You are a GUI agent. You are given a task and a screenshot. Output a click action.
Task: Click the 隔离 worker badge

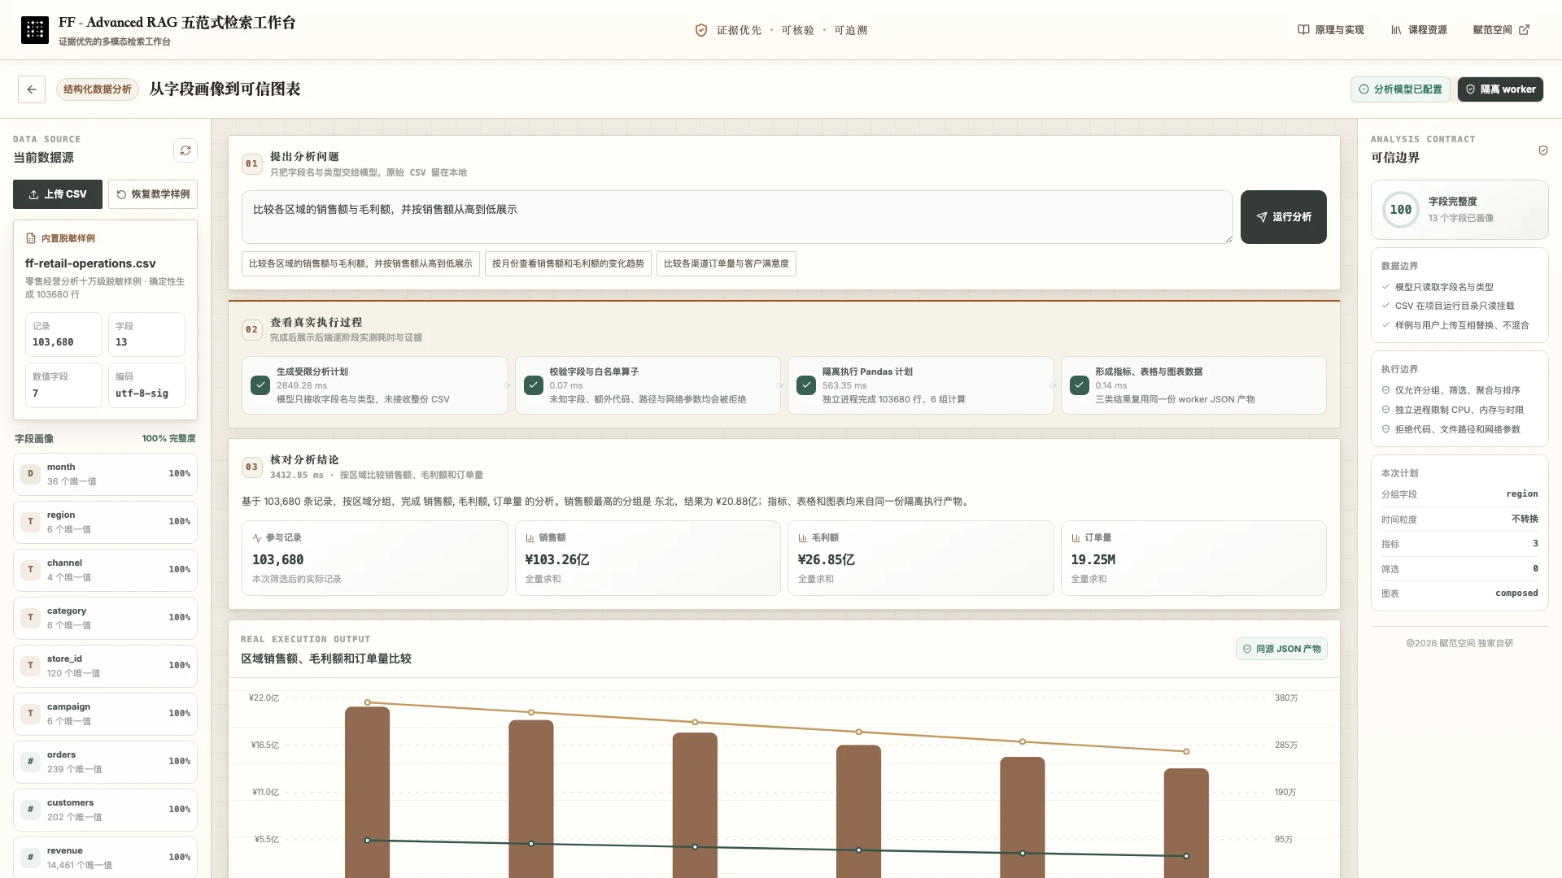[x=1500, y=89]
